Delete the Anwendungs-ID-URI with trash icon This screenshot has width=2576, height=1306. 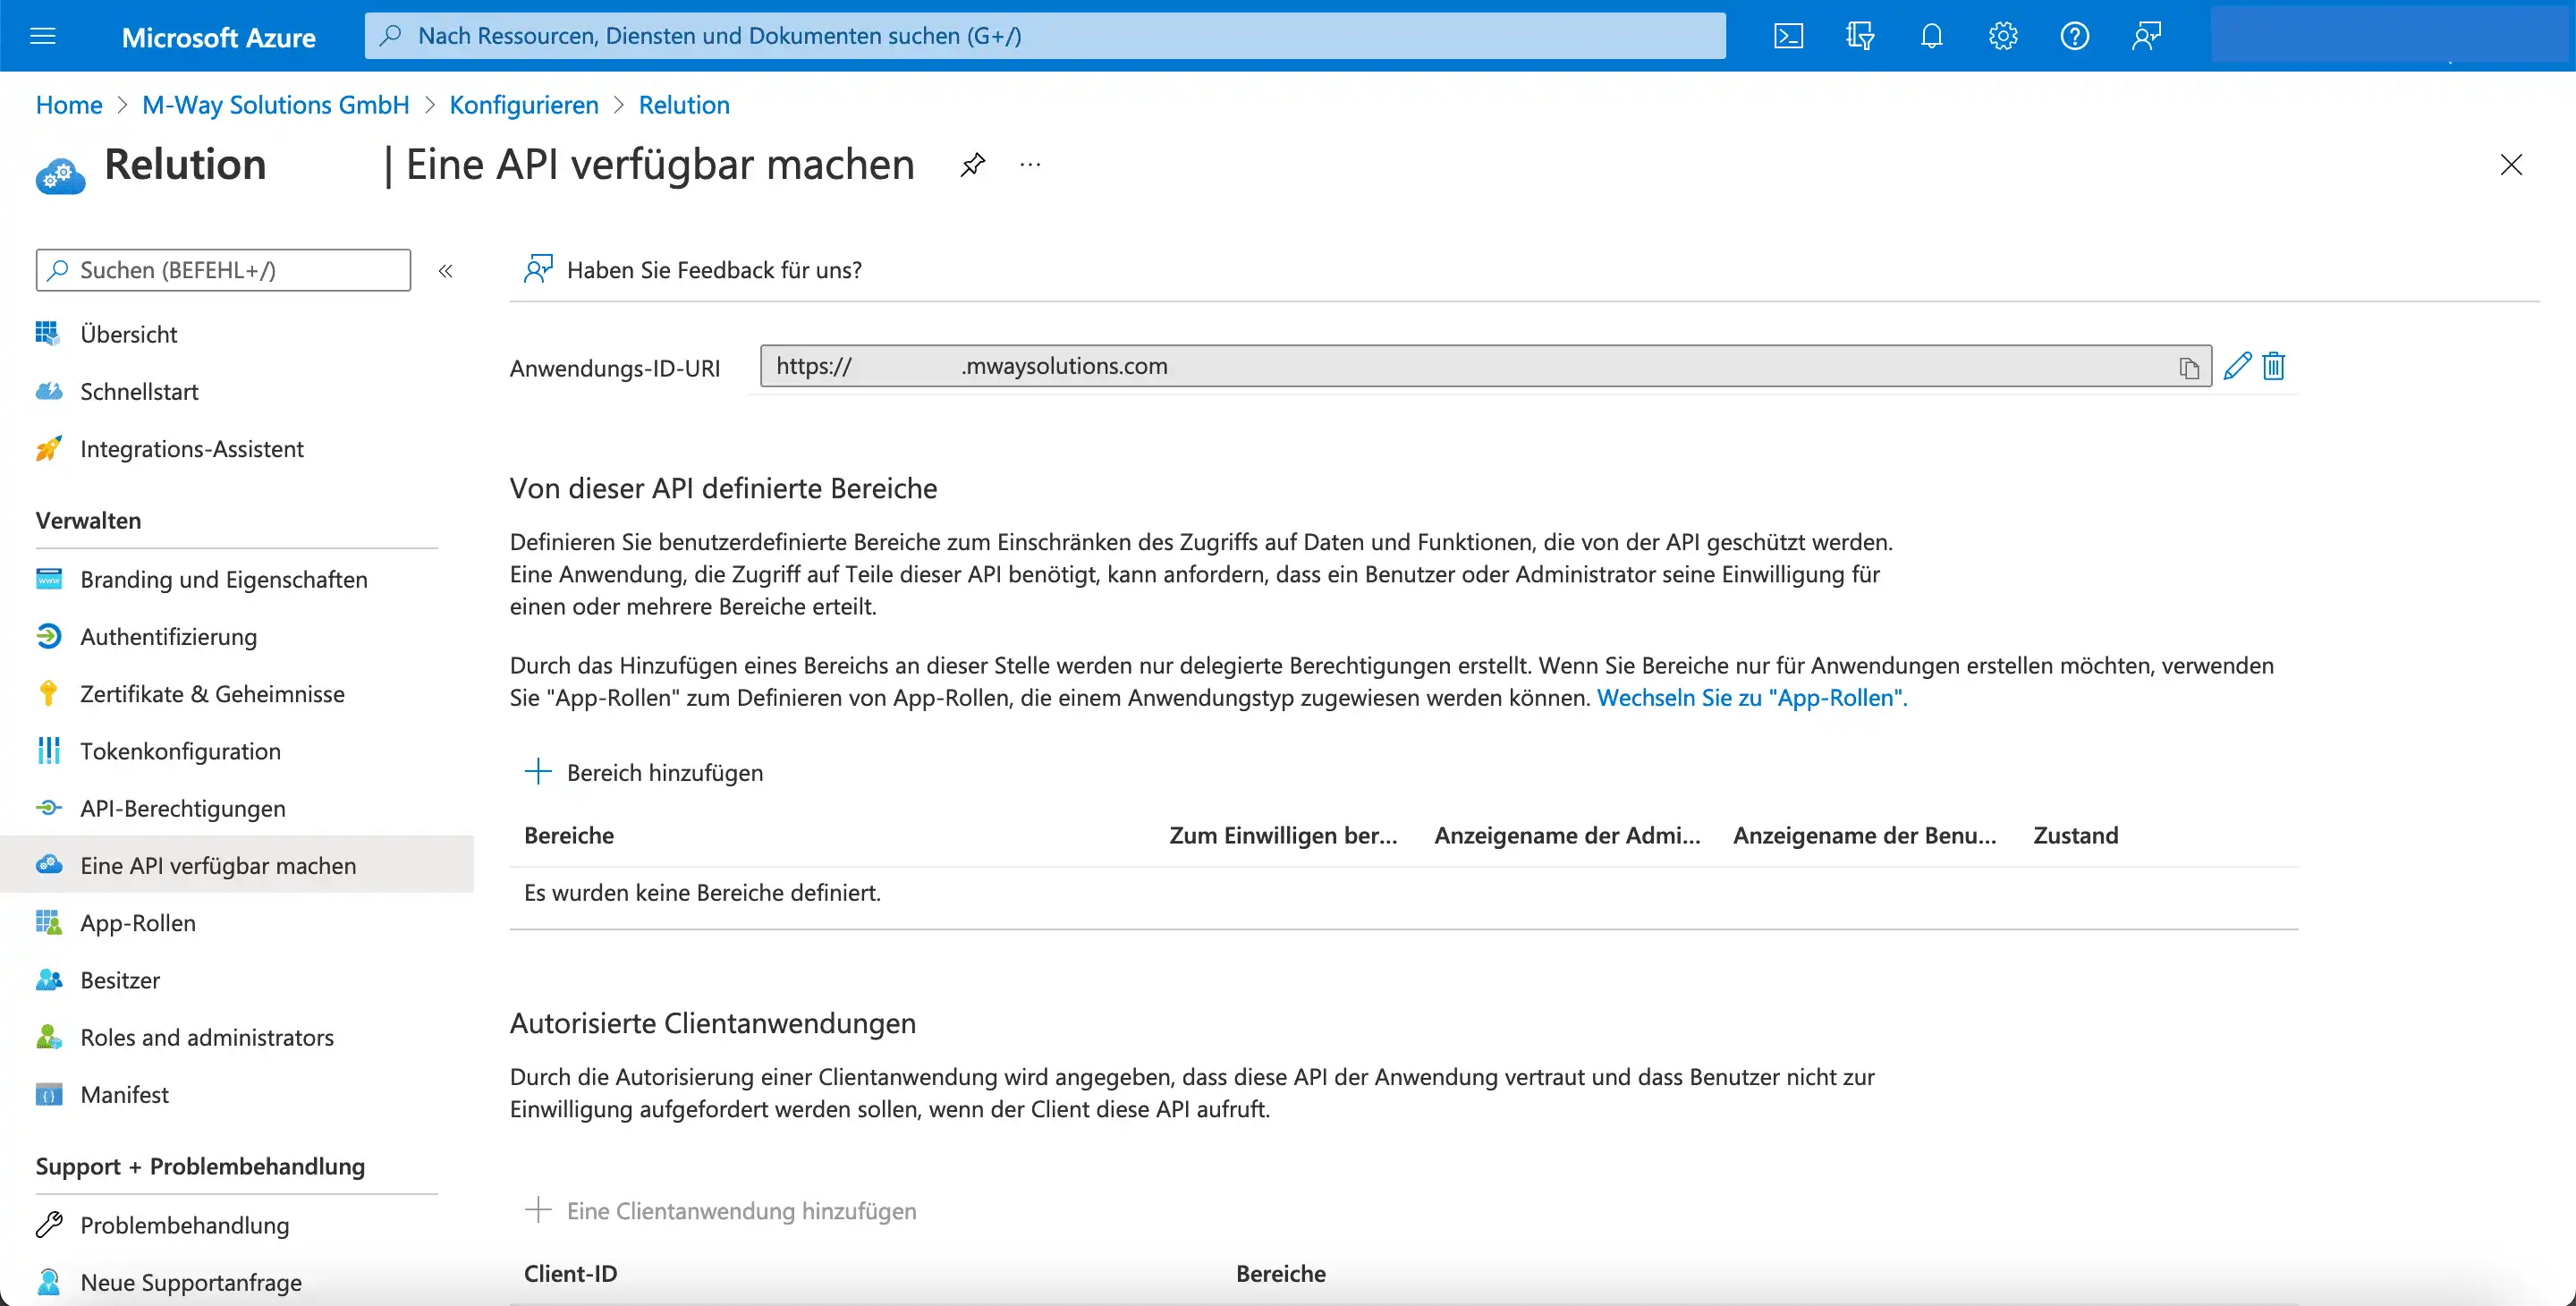(2274, 366)
